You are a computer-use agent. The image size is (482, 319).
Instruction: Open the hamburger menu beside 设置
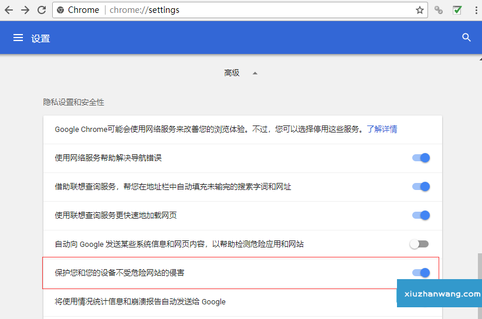coord(18,38)
